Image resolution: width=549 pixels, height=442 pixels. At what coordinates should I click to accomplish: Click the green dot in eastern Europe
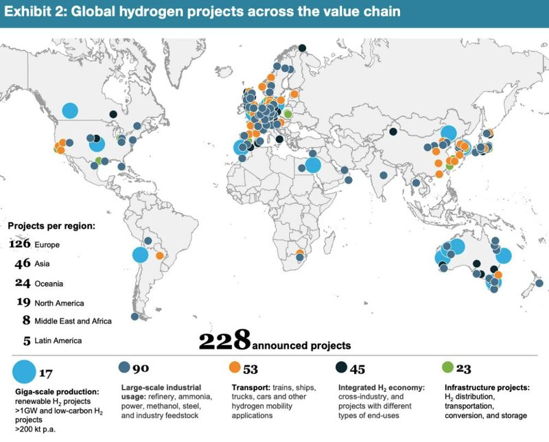click(288, 114)
